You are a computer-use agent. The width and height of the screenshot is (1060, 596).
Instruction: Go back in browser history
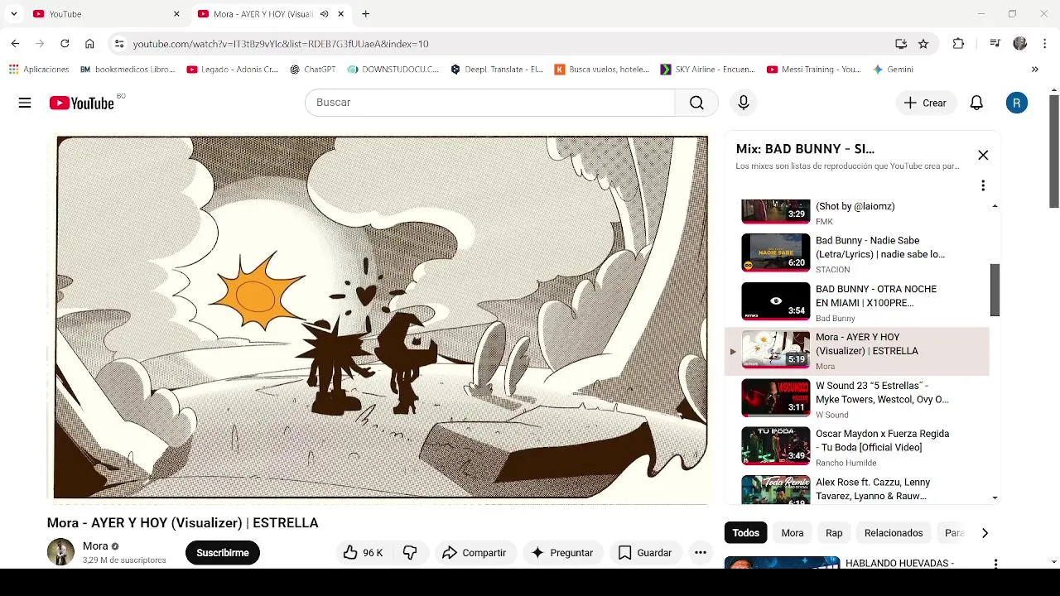[15, 44]
